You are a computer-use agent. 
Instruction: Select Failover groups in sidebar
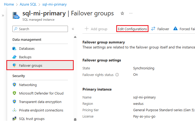(x=30, y=65)
